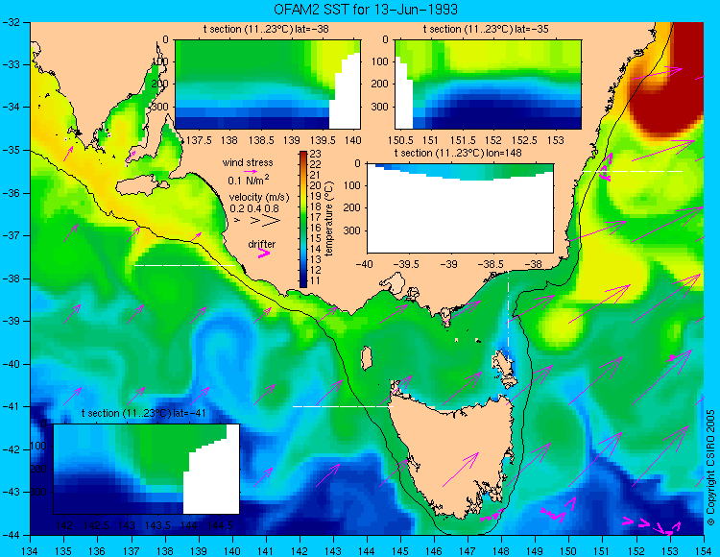Click the dark blue bottom of color bar
720x557 pixels.
click(303, 283)
